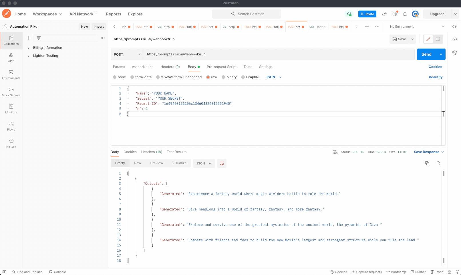461x275 pixels.
Task: Open the Settings gear icon
Action: click(x=395, y=14)
